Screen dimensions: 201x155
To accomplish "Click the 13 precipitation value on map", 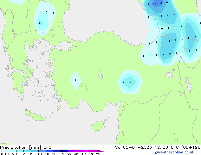I will click(154, 3).
